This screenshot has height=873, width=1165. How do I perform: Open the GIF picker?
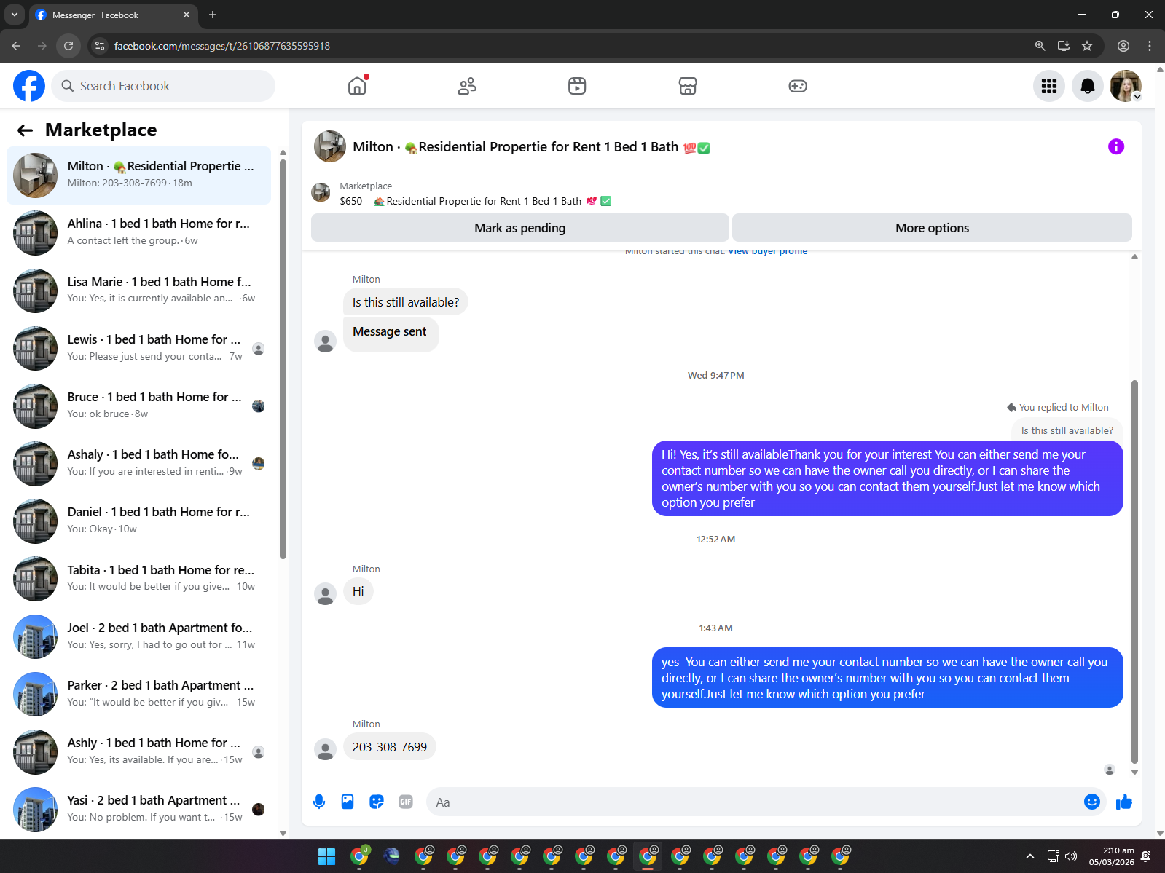pos(406,802)
